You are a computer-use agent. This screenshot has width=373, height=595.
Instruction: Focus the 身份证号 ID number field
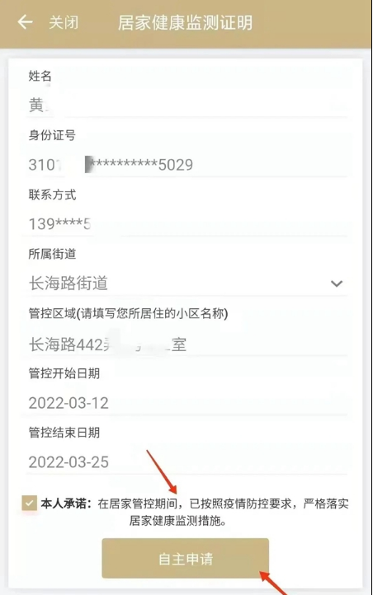[186, 165]
